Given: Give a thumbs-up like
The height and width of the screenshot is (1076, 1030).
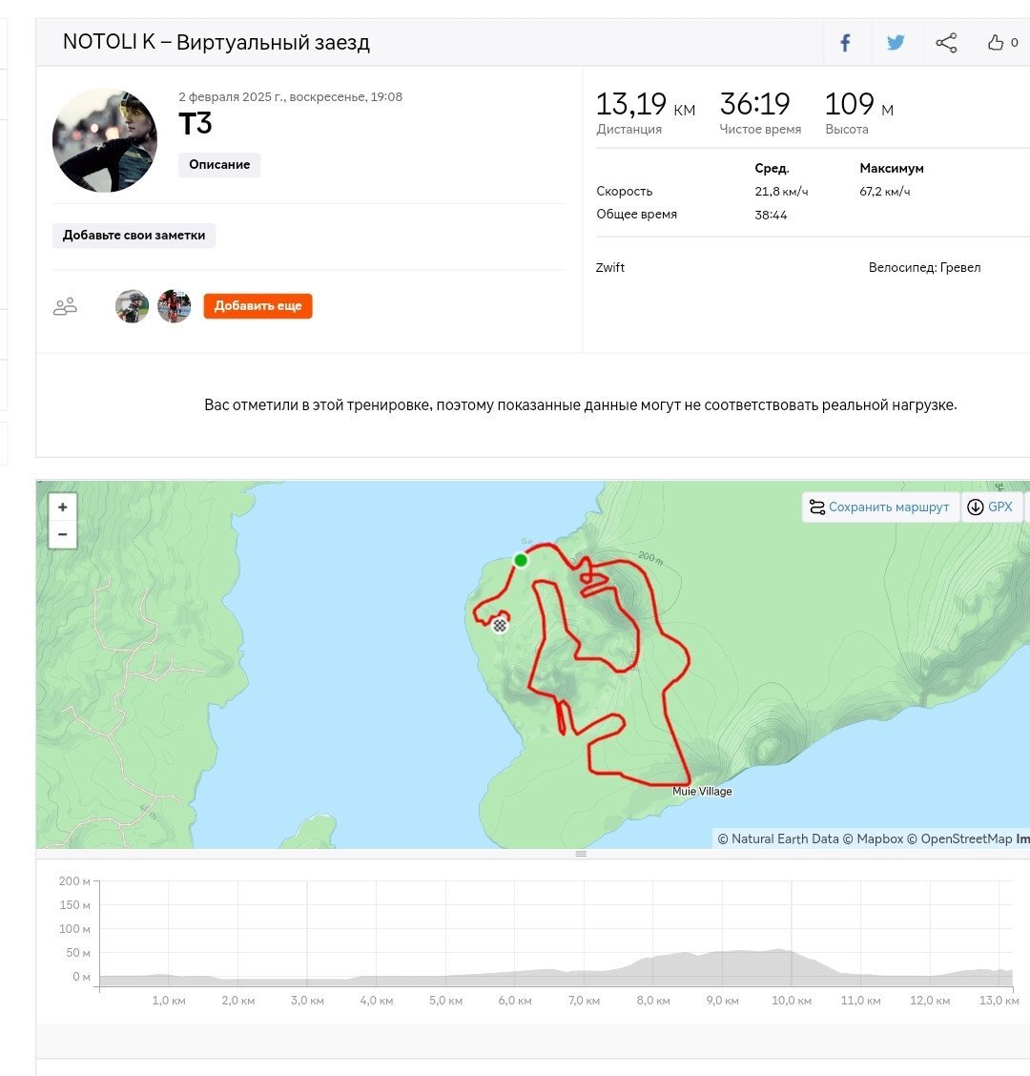Looking at the screenshot, I should [996, 43].
